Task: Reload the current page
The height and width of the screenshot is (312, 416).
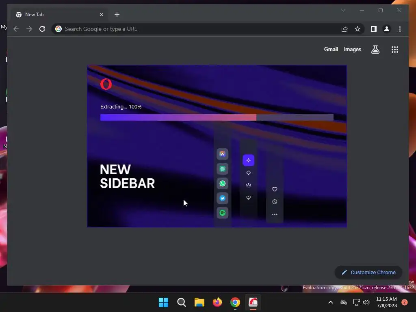Action: 42,29
